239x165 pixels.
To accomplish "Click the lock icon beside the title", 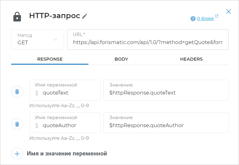I will (17, 16).
